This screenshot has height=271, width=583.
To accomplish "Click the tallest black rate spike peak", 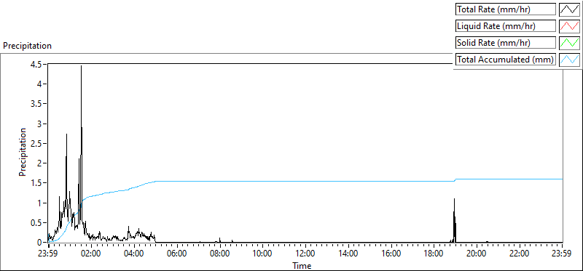I will (81, 66).
